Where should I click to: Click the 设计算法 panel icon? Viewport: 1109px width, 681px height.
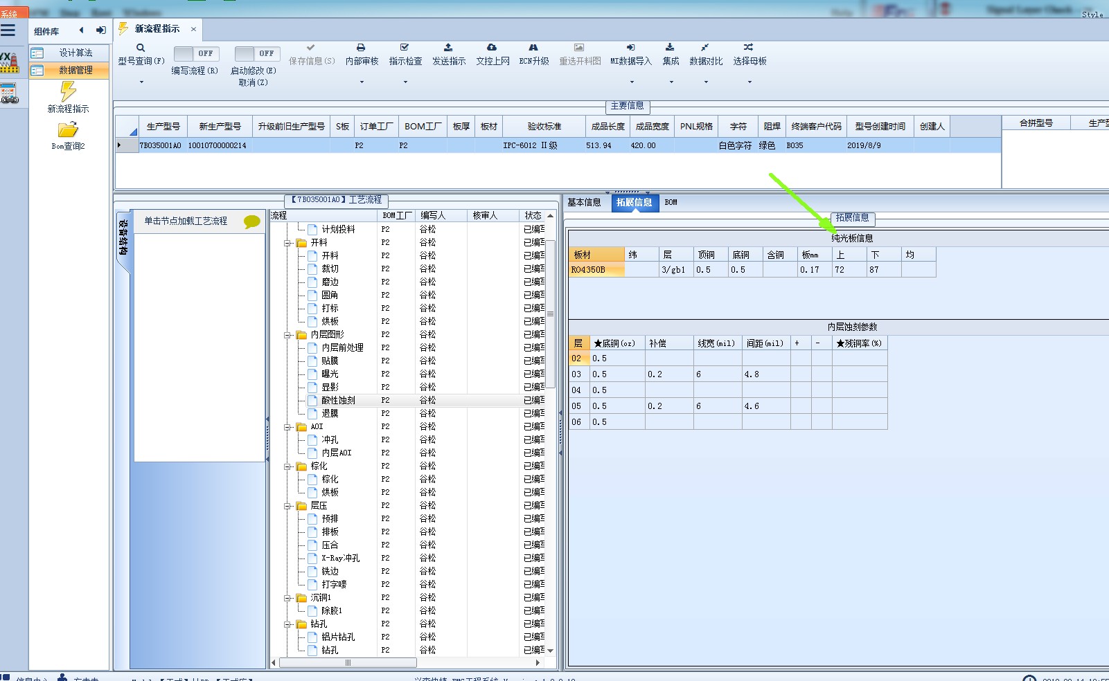coord(37,53)
